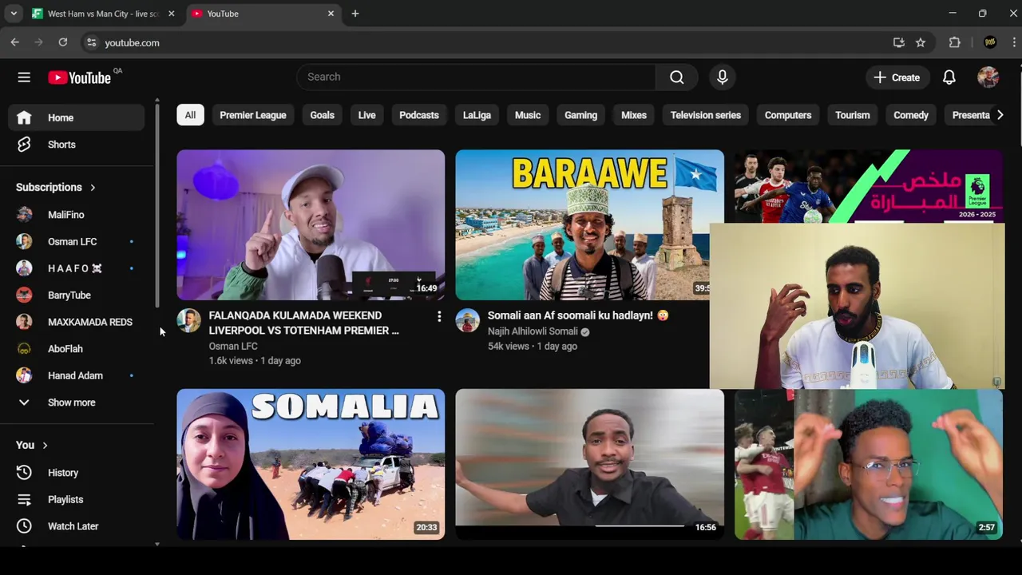Click the Home icon in sidebar
This screenshot has height=575, width=1022.
[x=24, y=117]
